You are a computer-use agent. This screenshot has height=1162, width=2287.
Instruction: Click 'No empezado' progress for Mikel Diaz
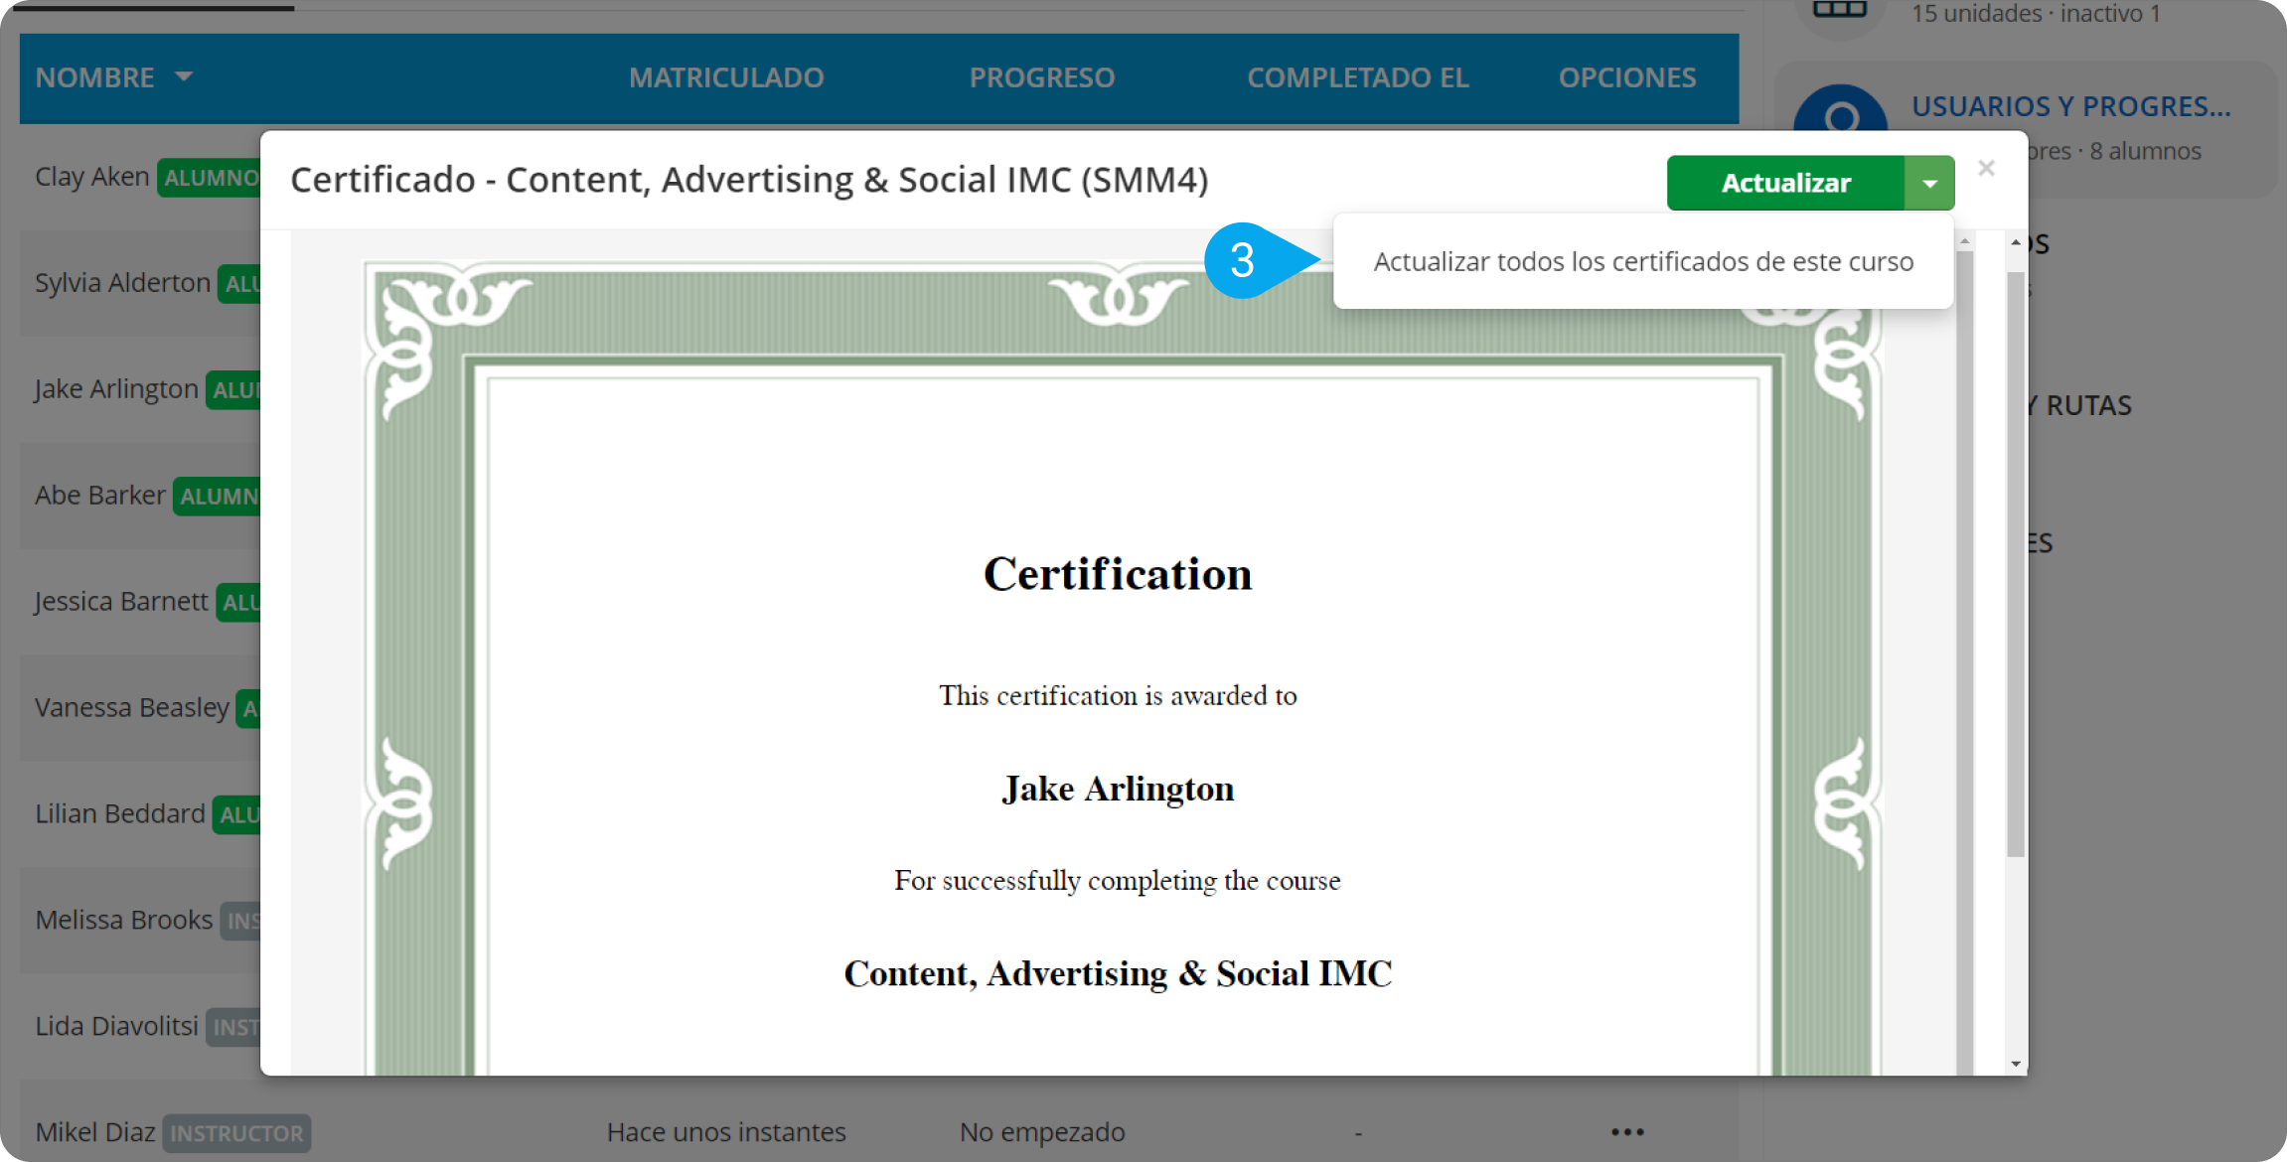pyautogui.click(x=1042, y=1132)
